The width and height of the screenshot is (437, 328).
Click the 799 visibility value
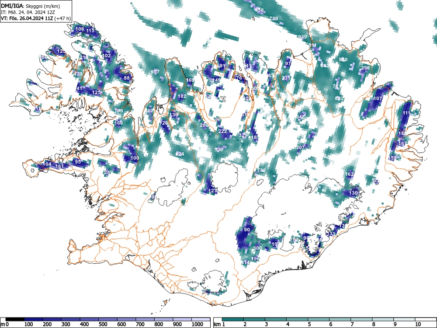pyautogui.click(x=118, y=111)
